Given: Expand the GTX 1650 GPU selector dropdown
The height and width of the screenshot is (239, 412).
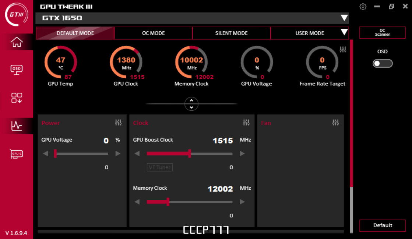Looking at the screenshot, I should [344, 18].
